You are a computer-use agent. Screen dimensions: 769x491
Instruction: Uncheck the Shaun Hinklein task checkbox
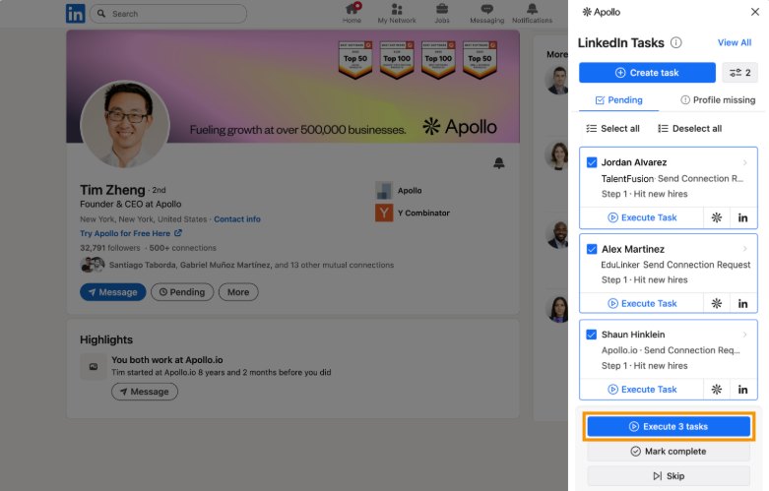(x=592, y=335)
